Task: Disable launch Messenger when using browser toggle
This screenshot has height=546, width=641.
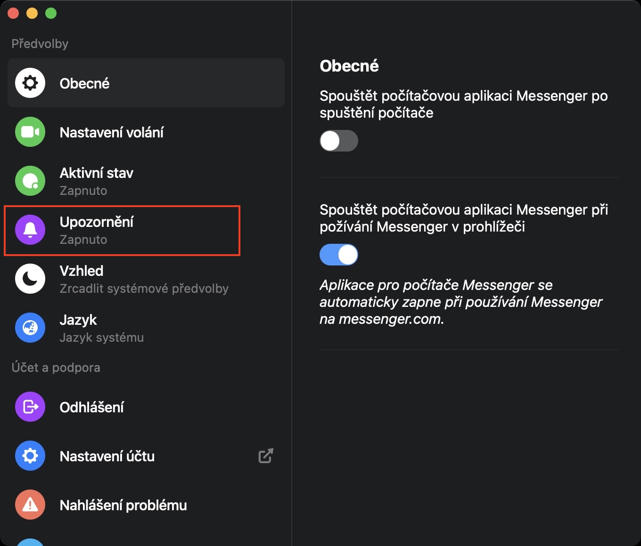Action: (x=339, y=255)
